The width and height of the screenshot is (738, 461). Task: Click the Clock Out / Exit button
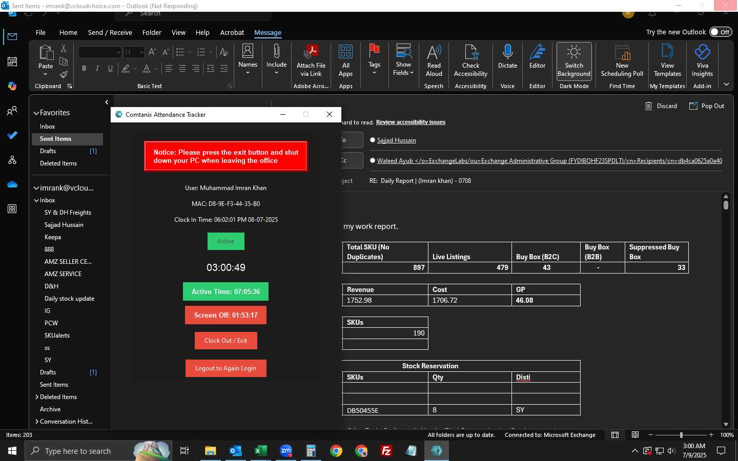[x=225, y=341]
